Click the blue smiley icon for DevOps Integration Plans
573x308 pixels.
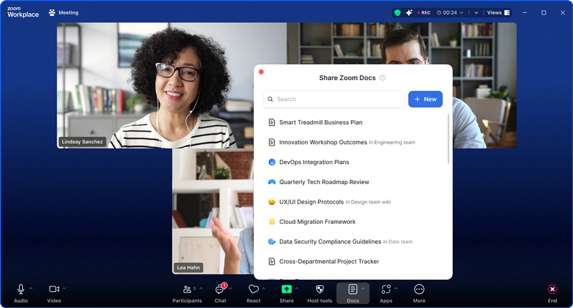(x=271, y=162)
